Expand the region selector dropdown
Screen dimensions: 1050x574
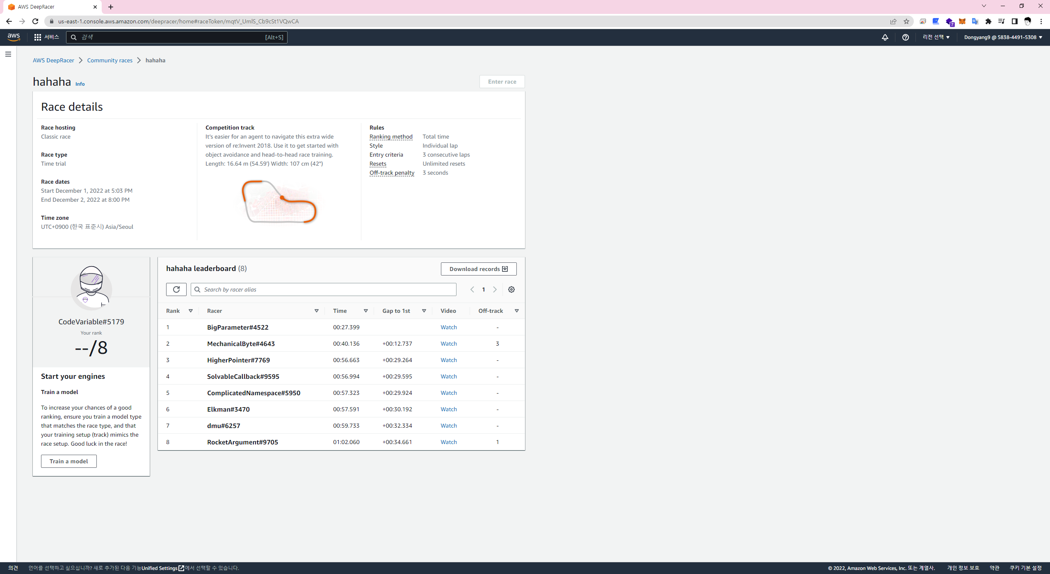(x=936, y=37)
